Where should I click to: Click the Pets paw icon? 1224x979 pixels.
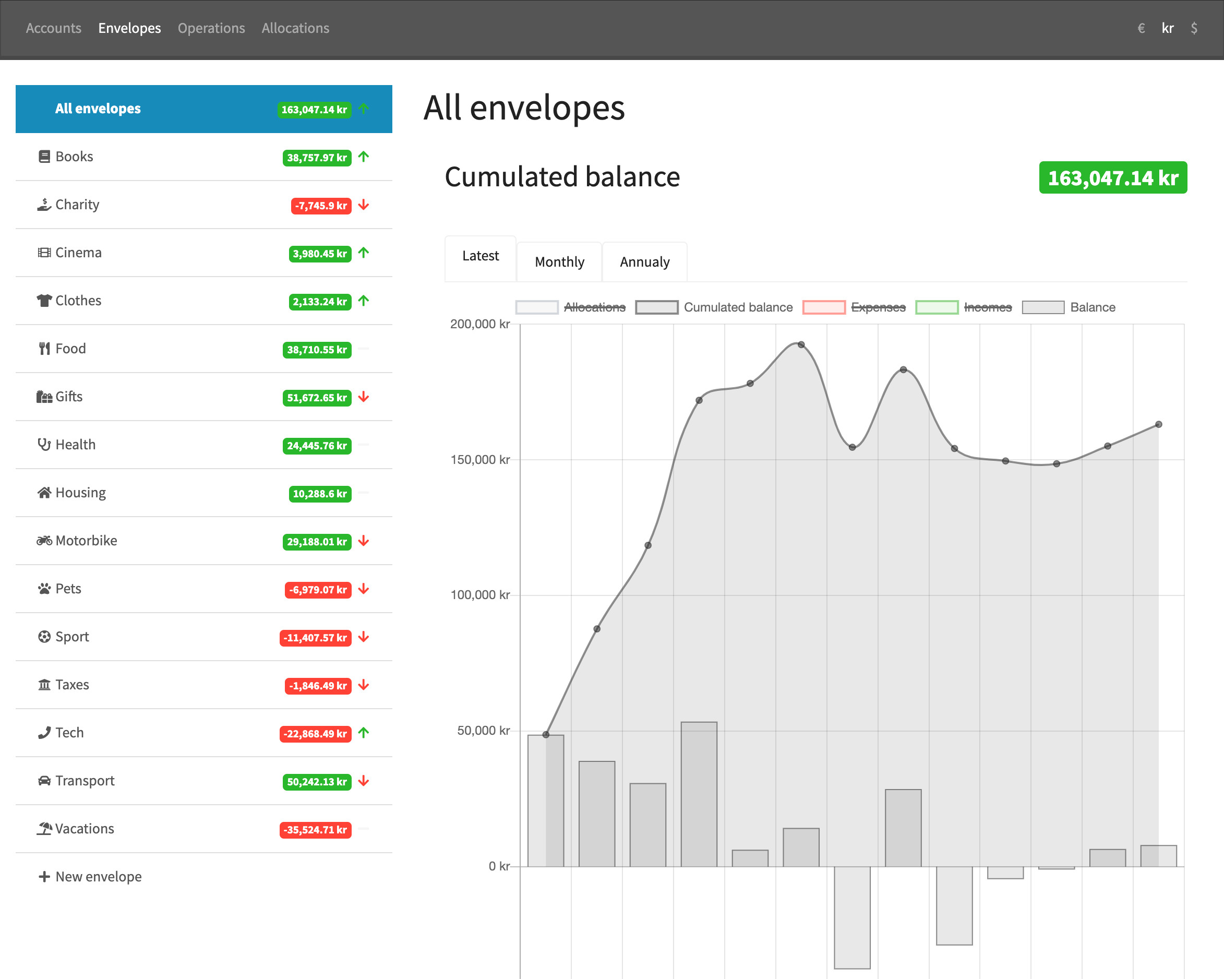click(x=44, y=589)
